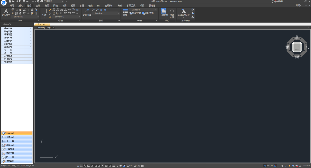The image size is (311, 168).
Task: Expand the 强电平面 panel section
Action: pos(17,29)
